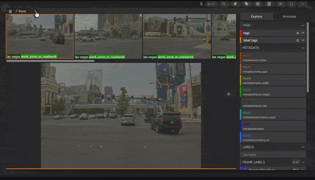Viewport: 315px width, 180px height.
Task: Collapse the LABELS section
Action: click(303, 147)
